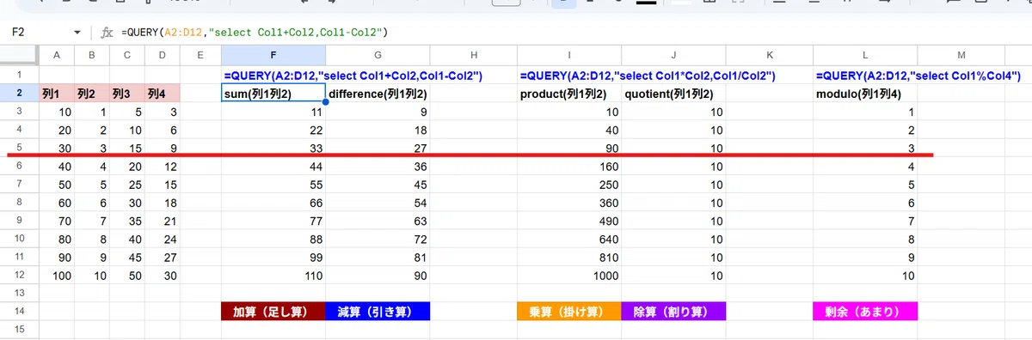Select the sum(列1列2) cell
This screenshot has height=340, width=1032.
click(273, 94)
